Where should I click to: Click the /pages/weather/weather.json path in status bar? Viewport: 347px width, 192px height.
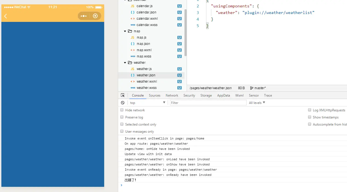coord(211,88)
